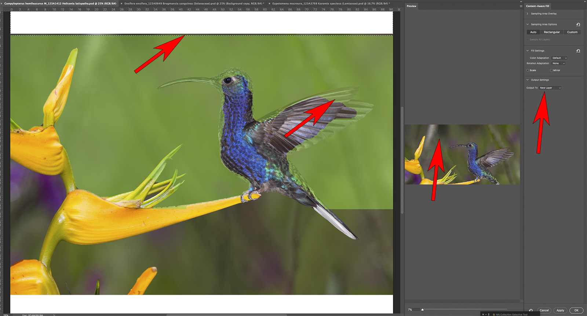Expand the Sampling Area Overlay section
Screen dimensions: 587x316
tap(528, 14)
